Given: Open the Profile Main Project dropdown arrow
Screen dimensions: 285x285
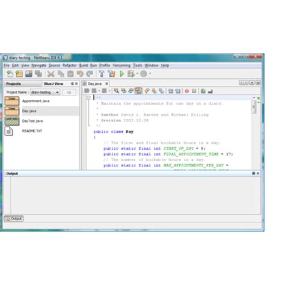Looking at the screenshot, I should point(150,73).
